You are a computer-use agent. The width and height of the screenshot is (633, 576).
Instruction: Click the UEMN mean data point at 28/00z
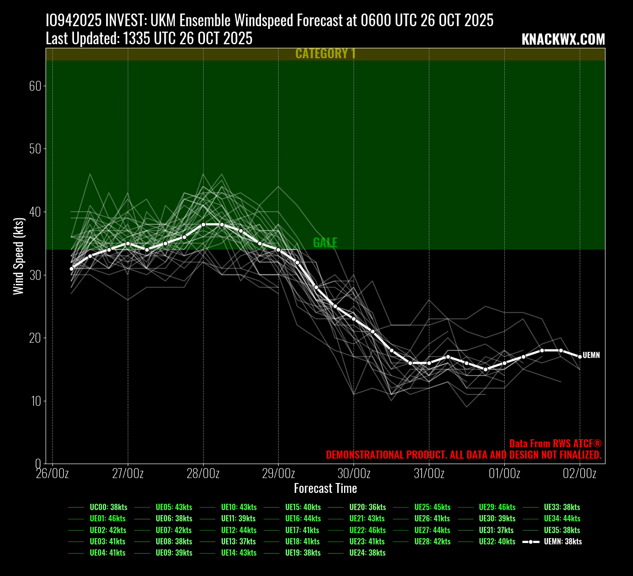pos(203,224)
